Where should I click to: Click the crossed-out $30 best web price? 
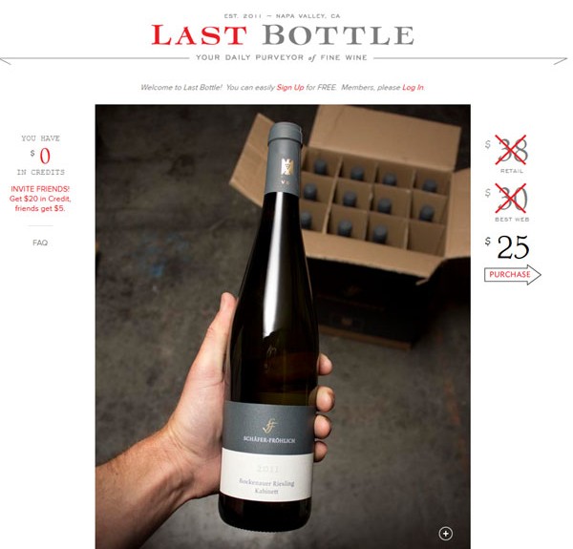click(511, 199)
